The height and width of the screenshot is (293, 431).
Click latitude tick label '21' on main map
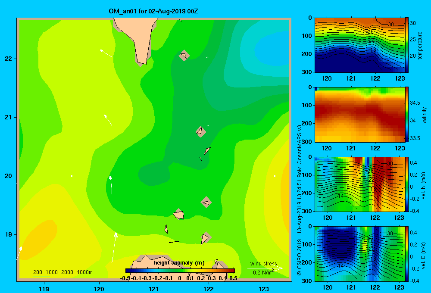tap(9, 117)
